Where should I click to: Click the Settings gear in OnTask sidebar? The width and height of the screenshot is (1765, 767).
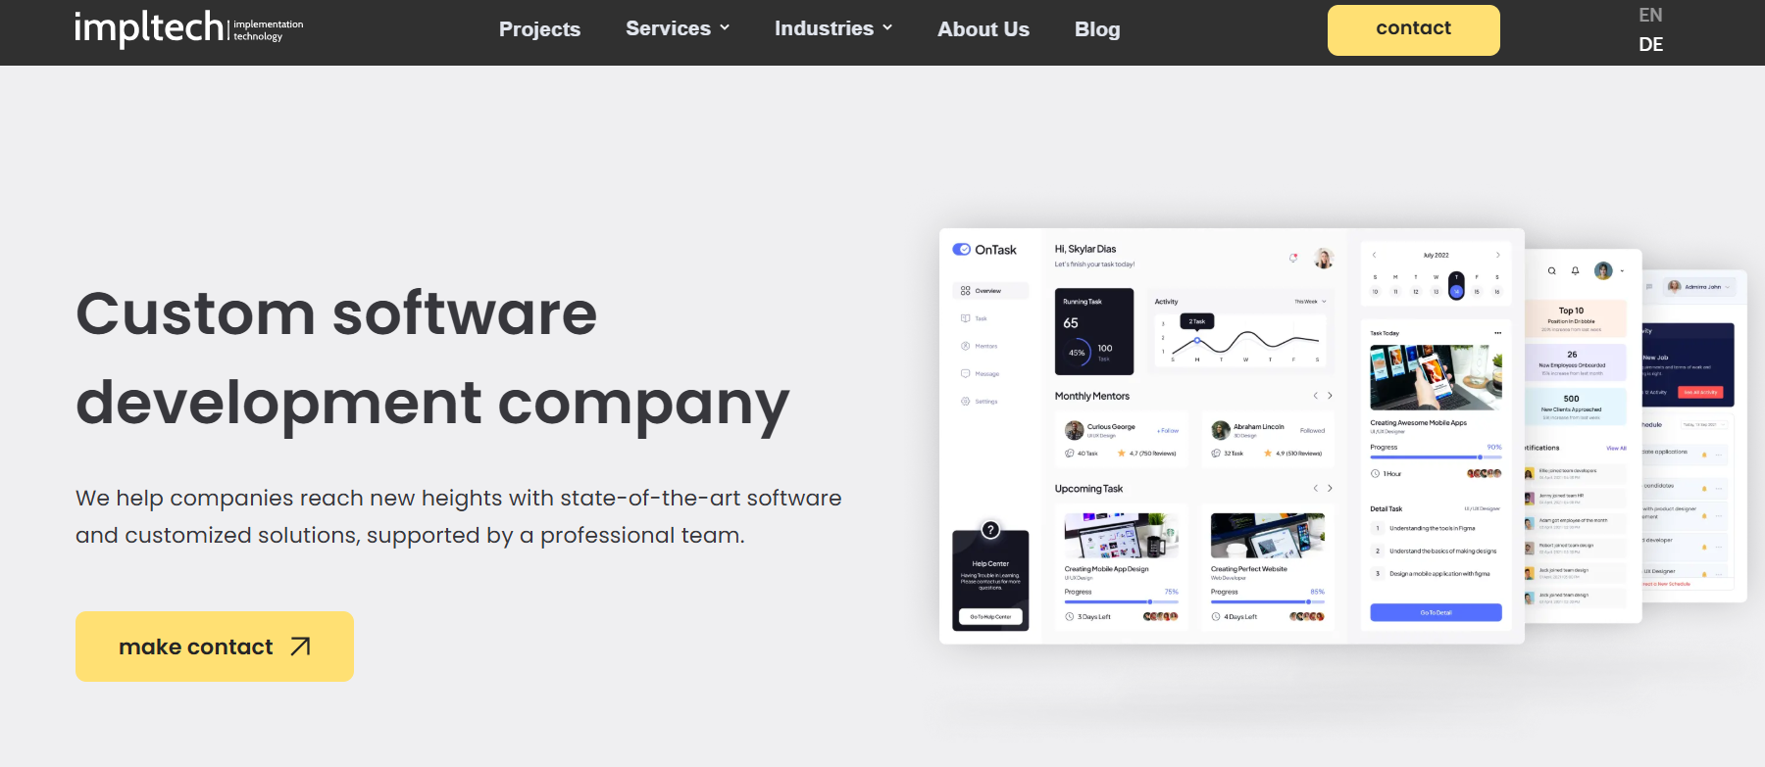click(966, 402)
